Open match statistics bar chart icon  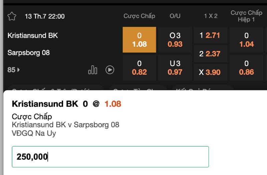[92, 70]
